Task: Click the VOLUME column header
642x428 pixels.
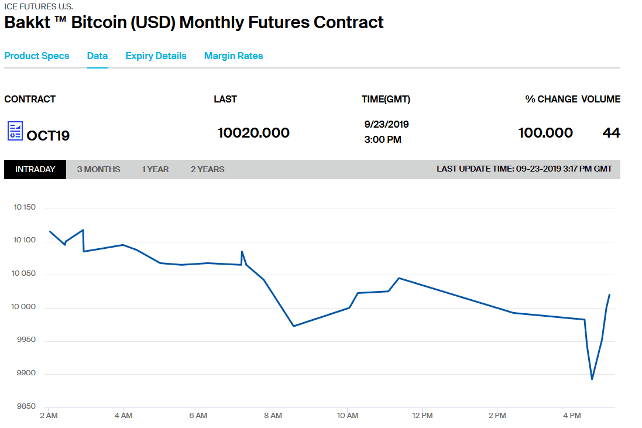Action: coord(600,100)
